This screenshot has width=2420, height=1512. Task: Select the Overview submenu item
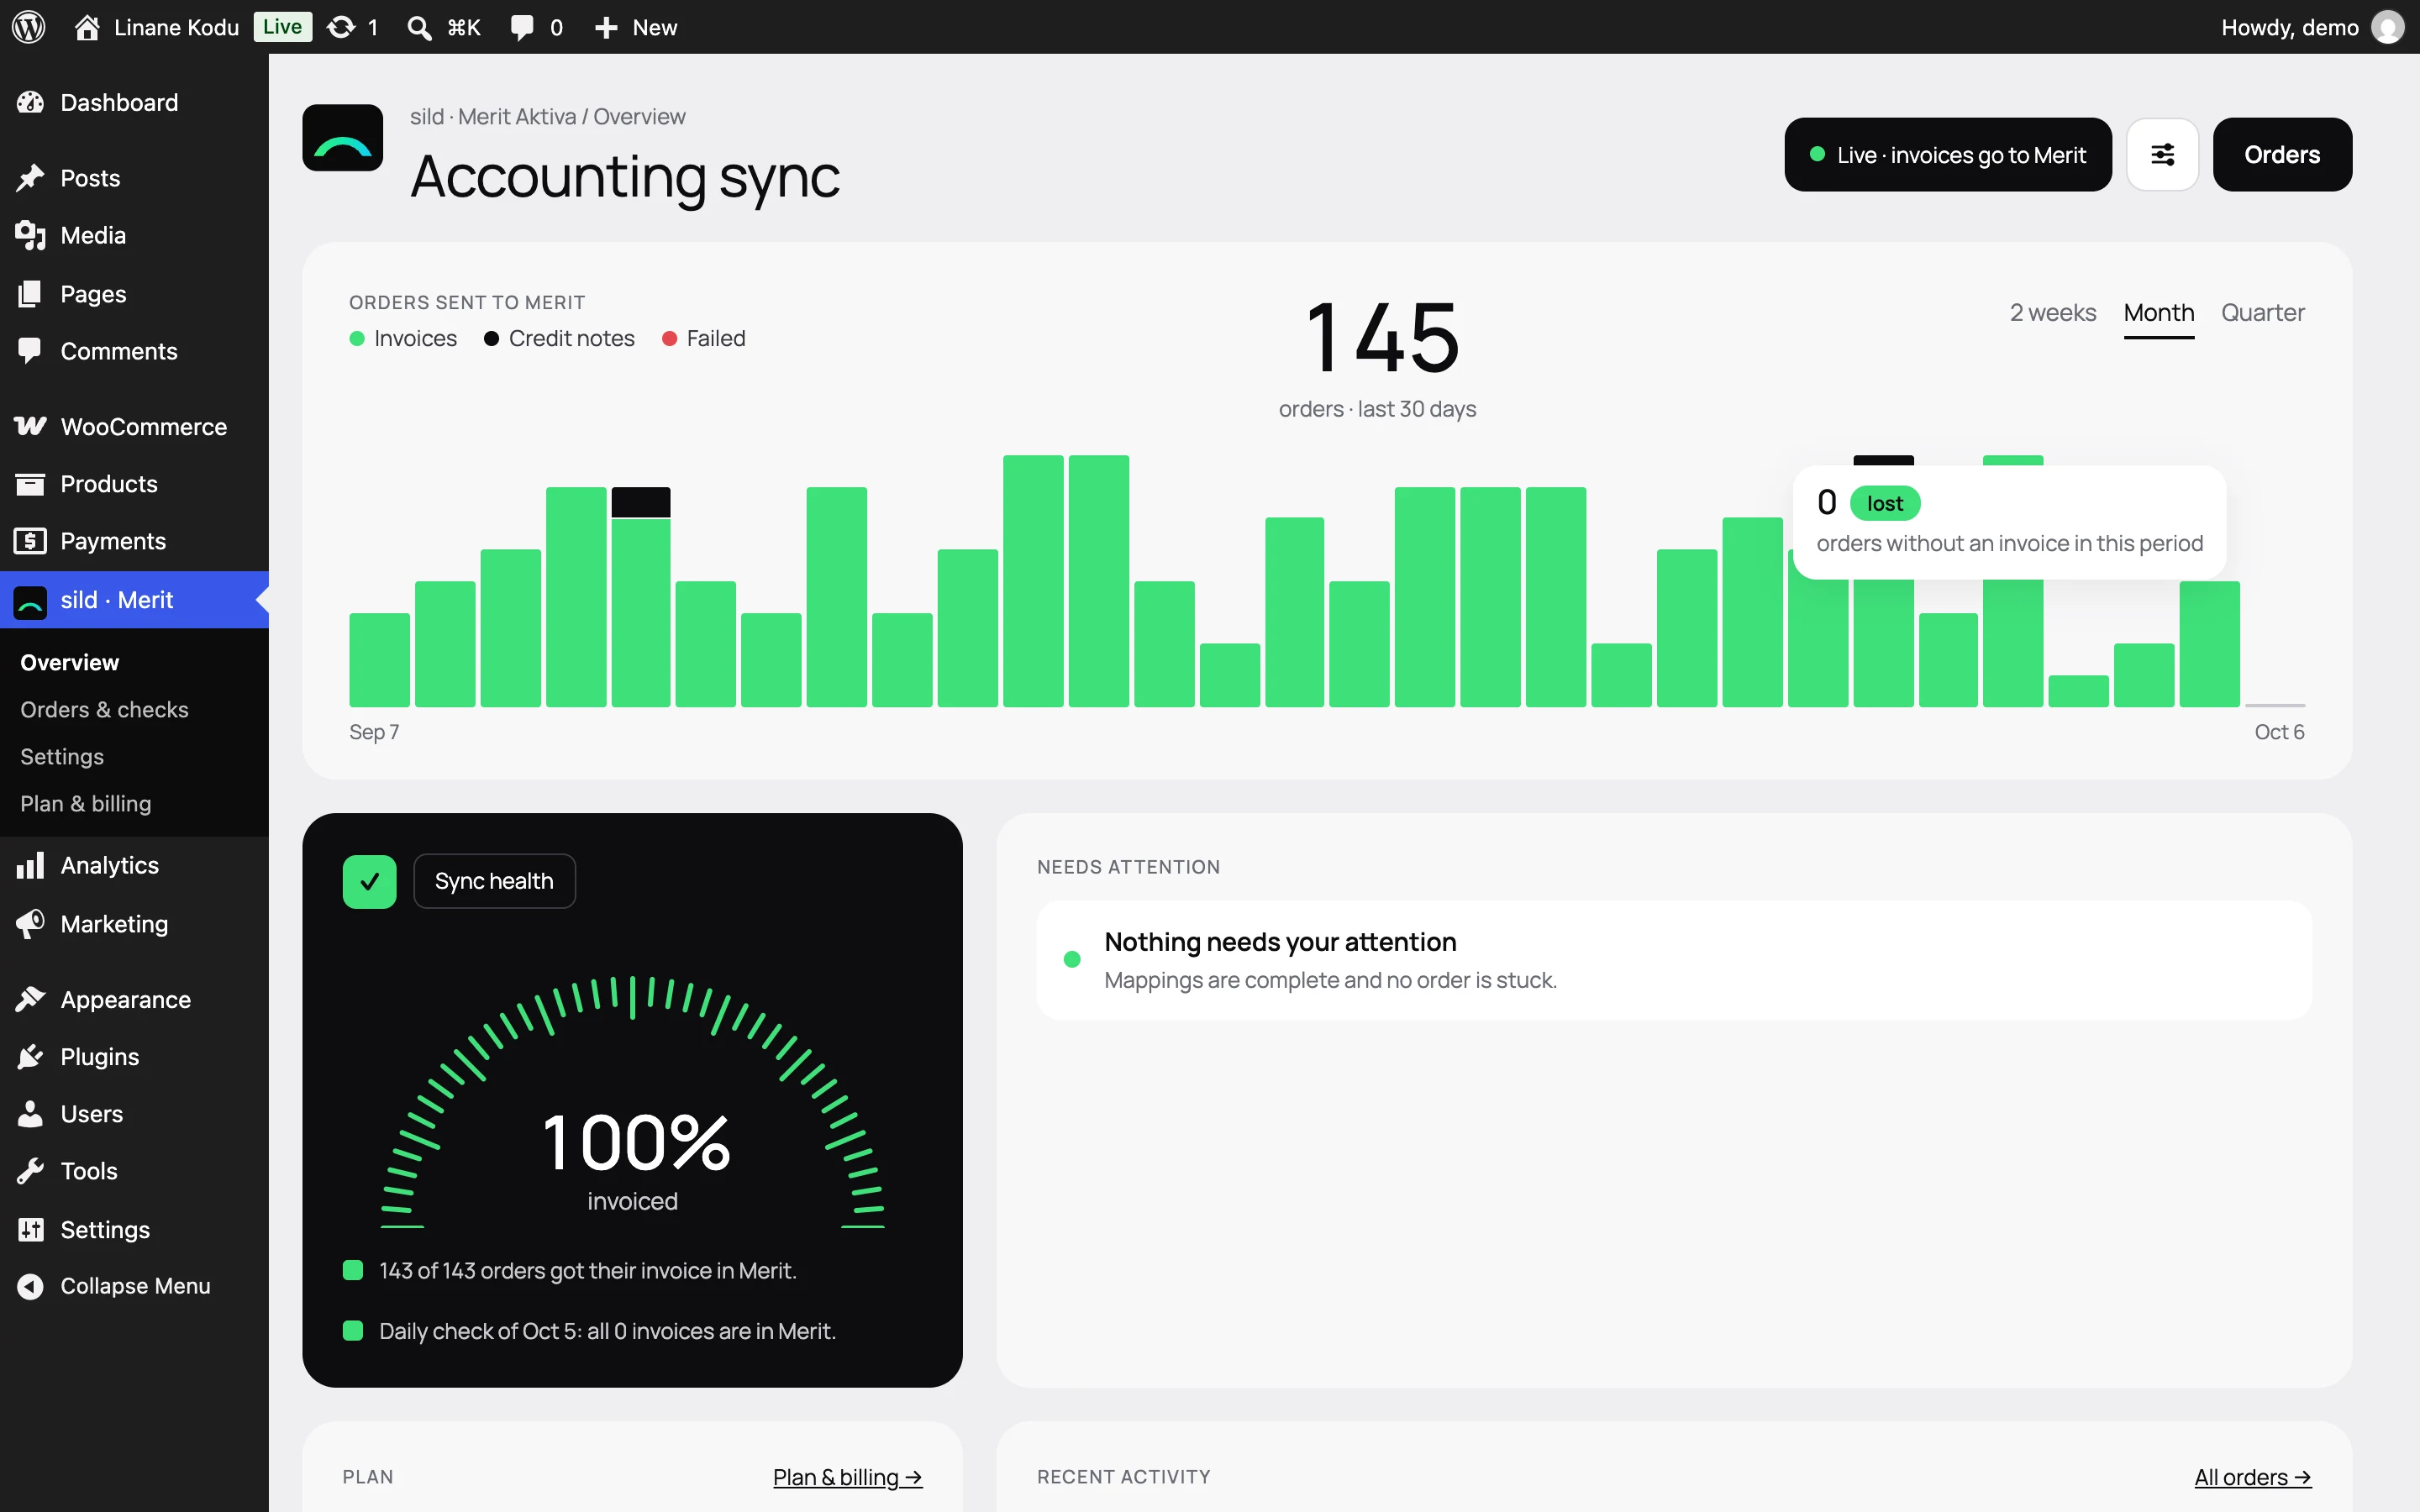pyautogui.click(x=70, y=662)
